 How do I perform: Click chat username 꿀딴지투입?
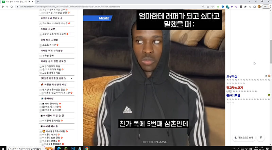[233, 96]
